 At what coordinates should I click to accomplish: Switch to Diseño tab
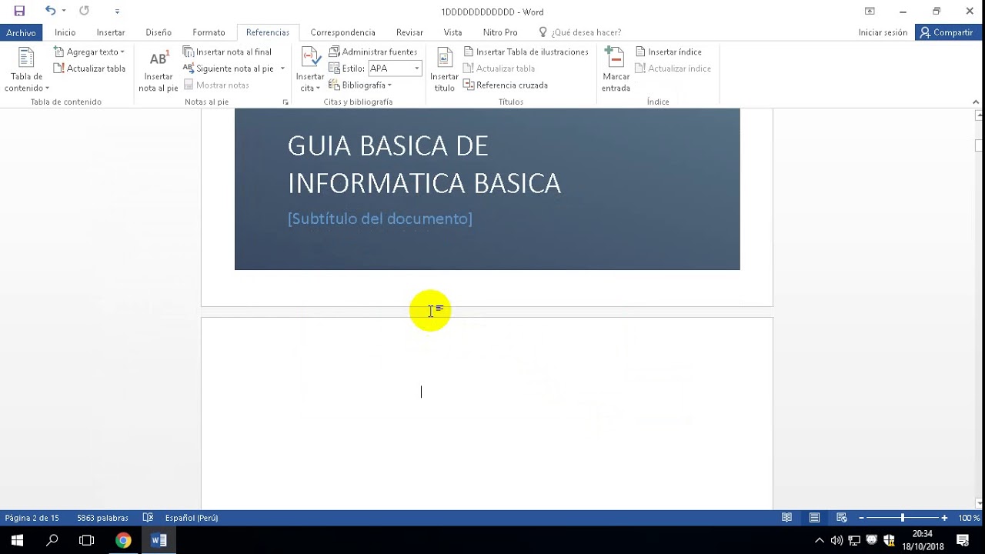pyautogui.click(x=159, y=32)
